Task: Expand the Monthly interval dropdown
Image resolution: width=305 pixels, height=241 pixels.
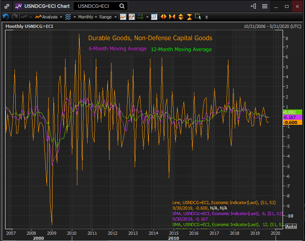Action: coord(87,17)
